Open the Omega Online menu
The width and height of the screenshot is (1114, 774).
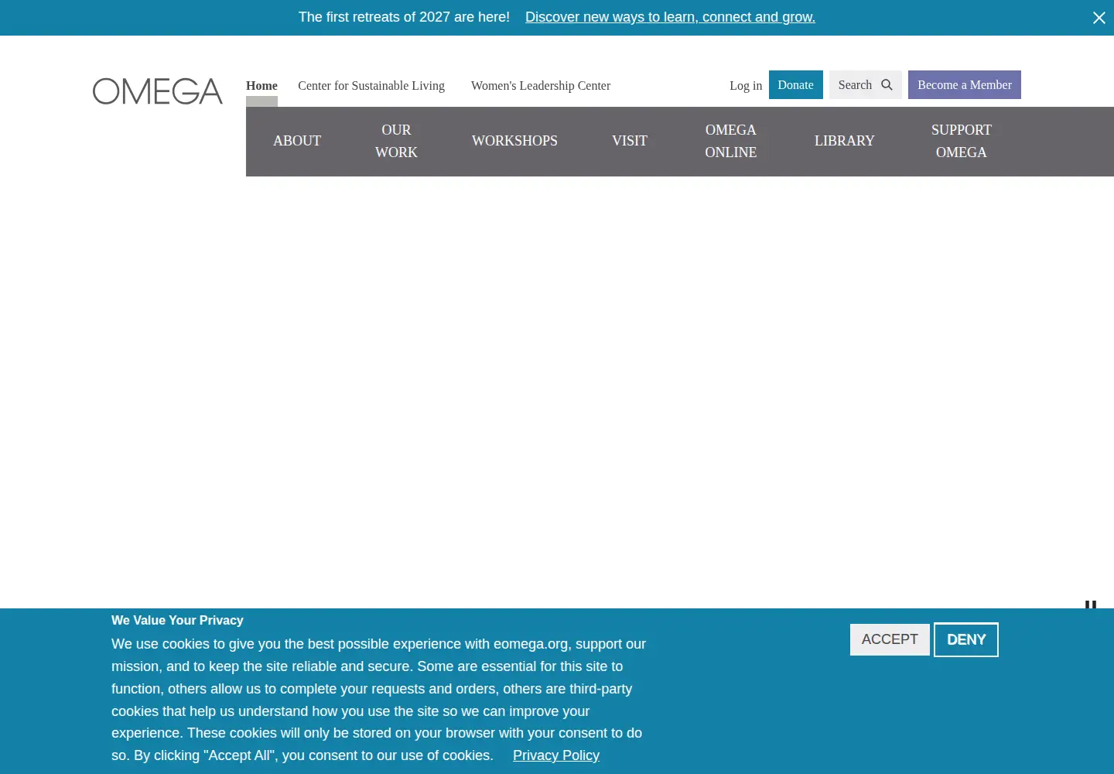coord(731,141)
